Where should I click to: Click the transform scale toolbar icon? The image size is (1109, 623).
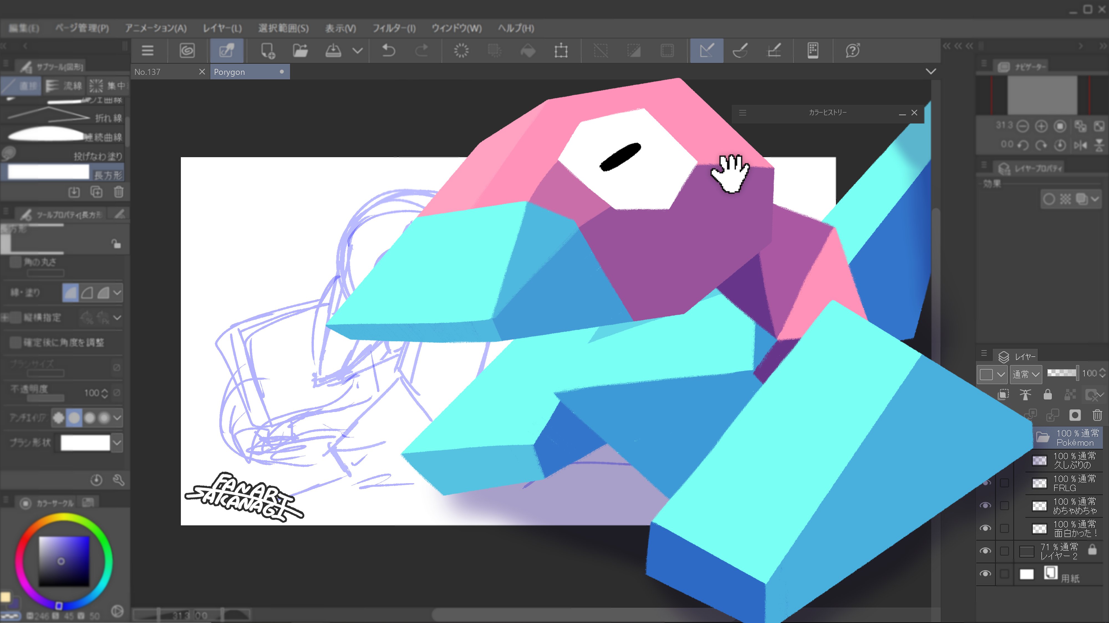coord(561,51)
